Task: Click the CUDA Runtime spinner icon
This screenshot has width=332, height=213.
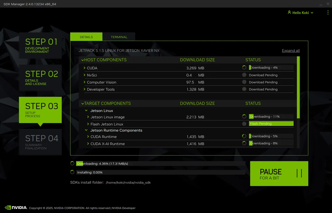Action: pyautogui.click(x=244, y=136)
